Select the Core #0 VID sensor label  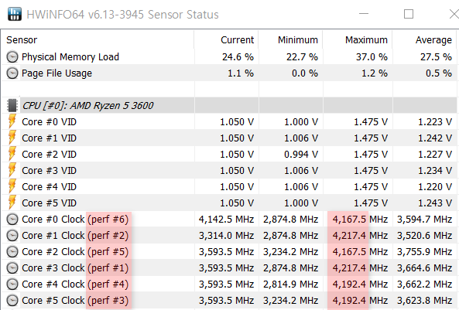[50, 121]
